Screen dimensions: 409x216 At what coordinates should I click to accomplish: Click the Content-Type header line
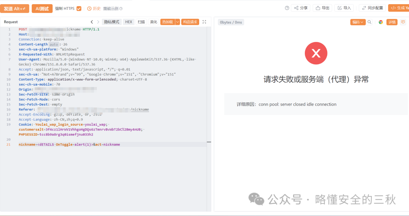pos(83,79)
